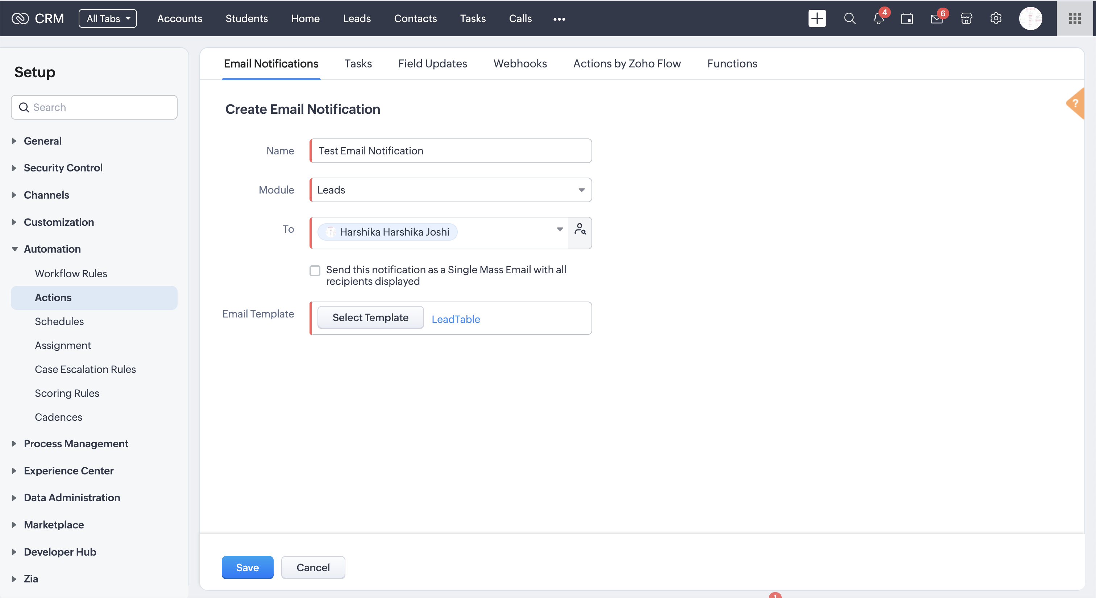Switch to the Webhooks tab

point(520,63)
